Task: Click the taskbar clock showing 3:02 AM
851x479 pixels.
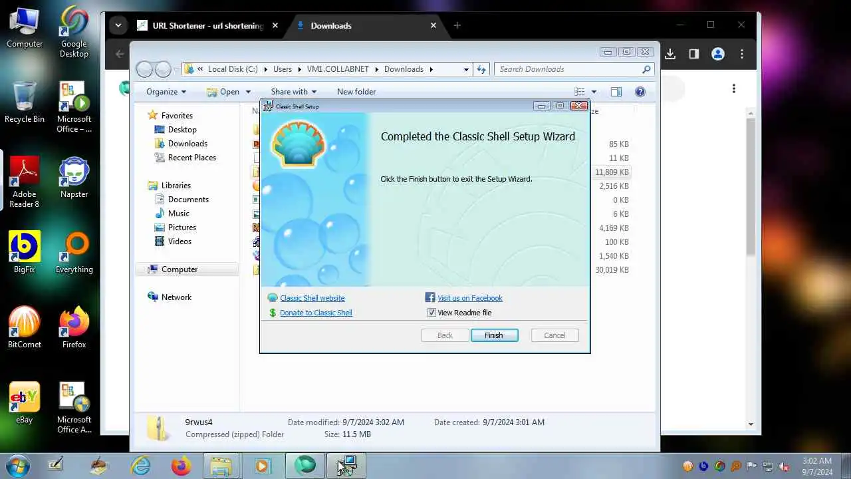Action: point(816,466)
